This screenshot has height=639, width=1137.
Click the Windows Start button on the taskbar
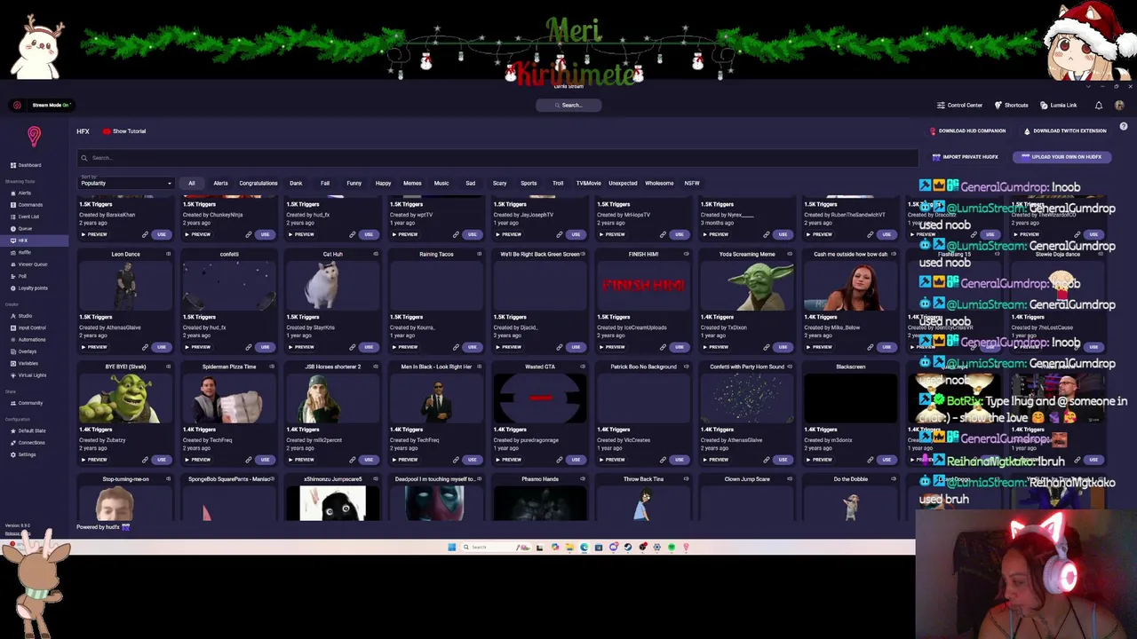click(x=452, y=547)
